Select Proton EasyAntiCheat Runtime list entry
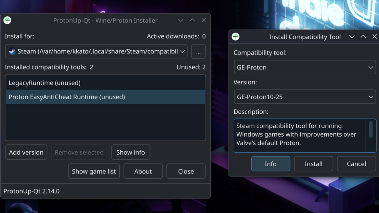Viewport: 379px width, 213px height. pyautogui.click(x=67, y=97)
